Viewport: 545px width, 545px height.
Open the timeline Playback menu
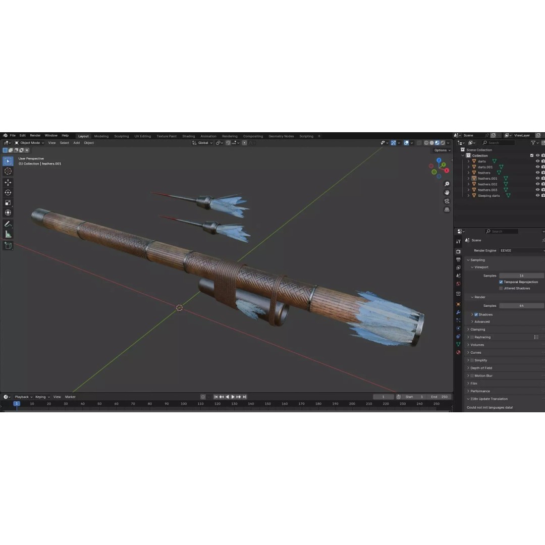23,397
